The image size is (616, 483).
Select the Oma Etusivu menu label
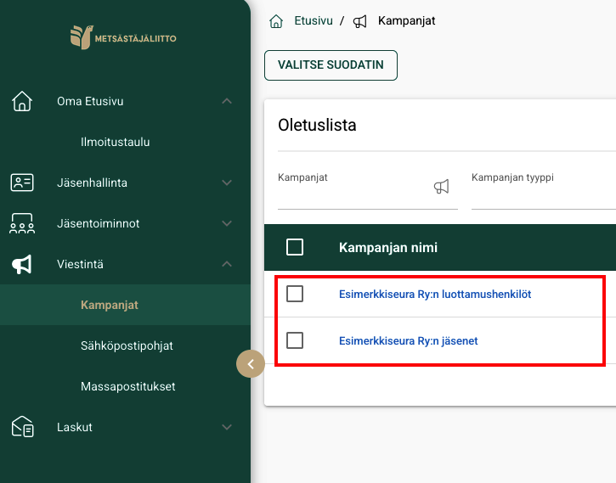(90, 101)
